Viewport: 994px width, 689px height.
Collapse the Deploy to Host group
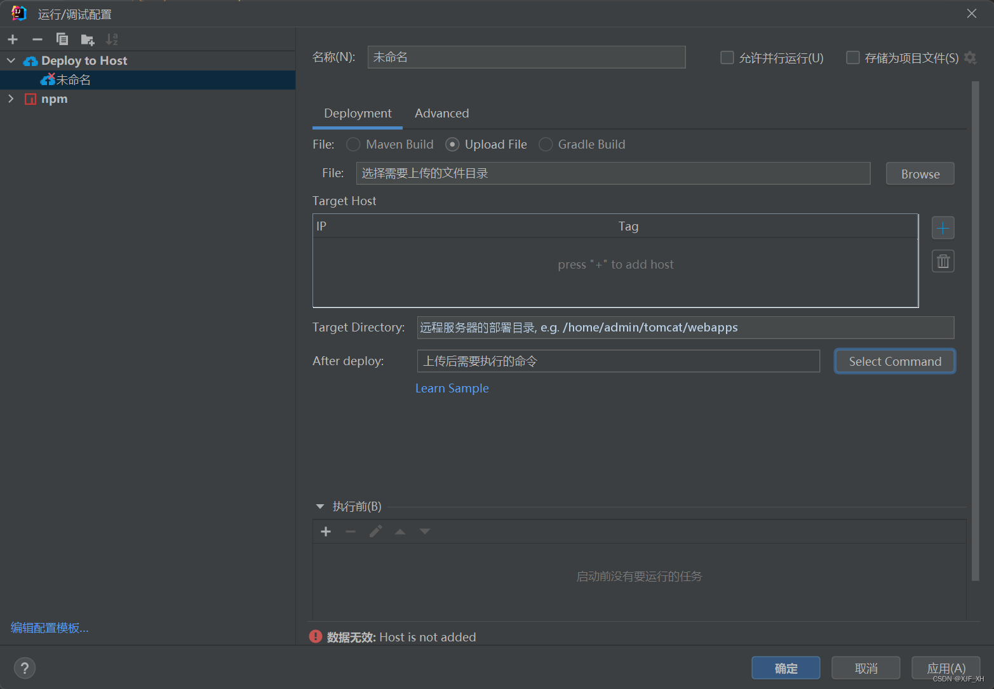coord(11,60)
